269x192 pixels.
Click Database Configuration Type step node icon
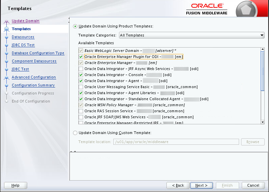(7, 53)
